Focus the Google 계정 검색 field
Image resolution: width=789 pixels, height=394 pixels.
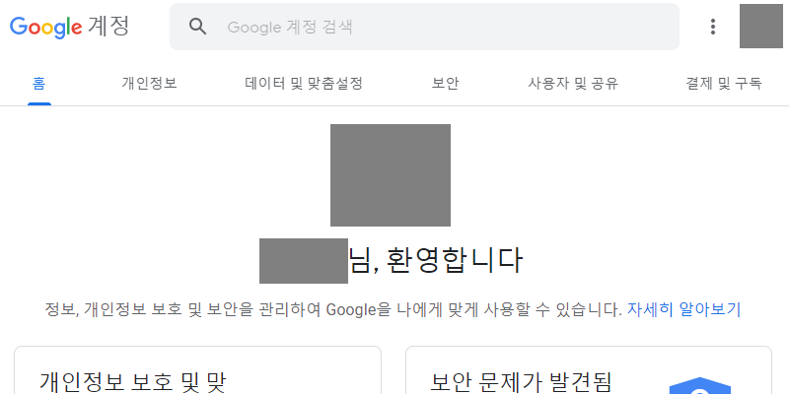(424, 27)
